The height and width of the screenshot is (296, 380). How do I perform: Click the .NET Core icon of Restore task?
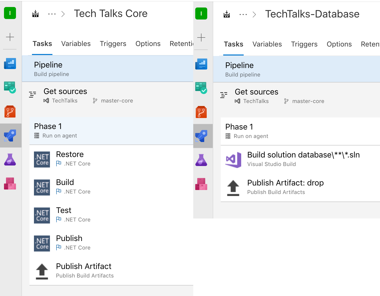(42, 159)
